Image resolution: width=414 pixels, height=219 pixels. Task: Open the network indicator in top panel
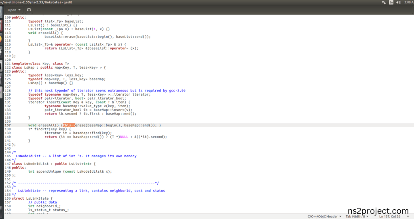pyautogui.click(x=384, y=2)
